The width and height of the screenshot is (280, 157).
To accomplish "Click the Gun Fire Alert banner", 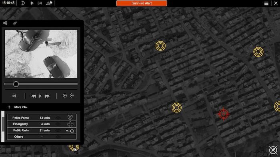I will (142, 3).
